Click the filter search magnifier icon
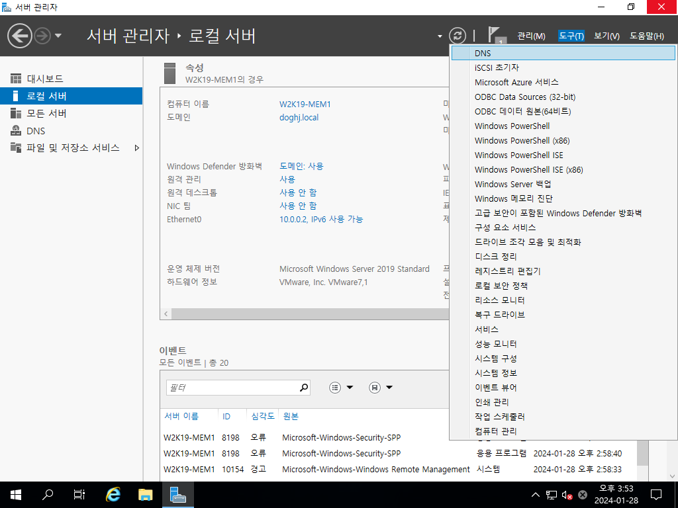This screenshot has height=508, width=678. 304,388
